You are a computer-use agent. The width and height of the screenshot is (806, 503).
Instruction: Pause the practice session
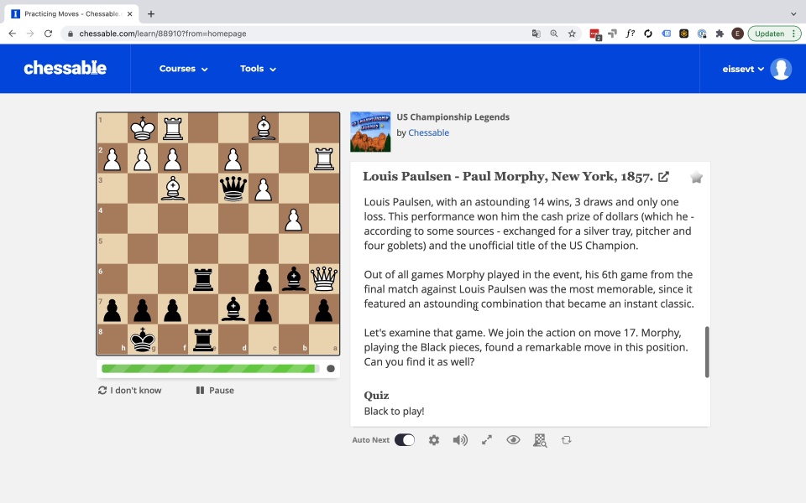215,390
